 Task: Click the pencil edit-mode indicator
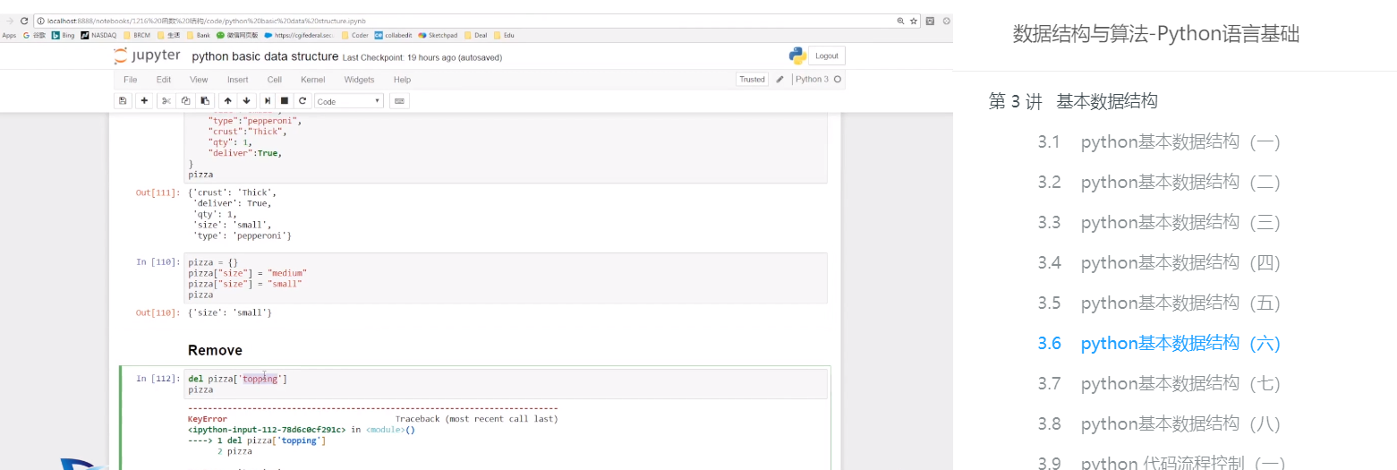(x=780, y=79)
